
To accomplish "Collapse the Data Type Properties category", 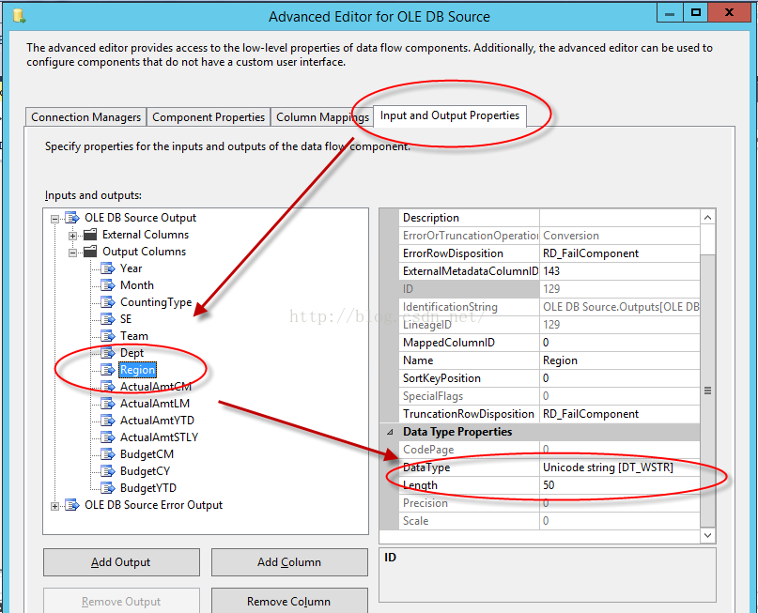I will (x=390, y=432).
